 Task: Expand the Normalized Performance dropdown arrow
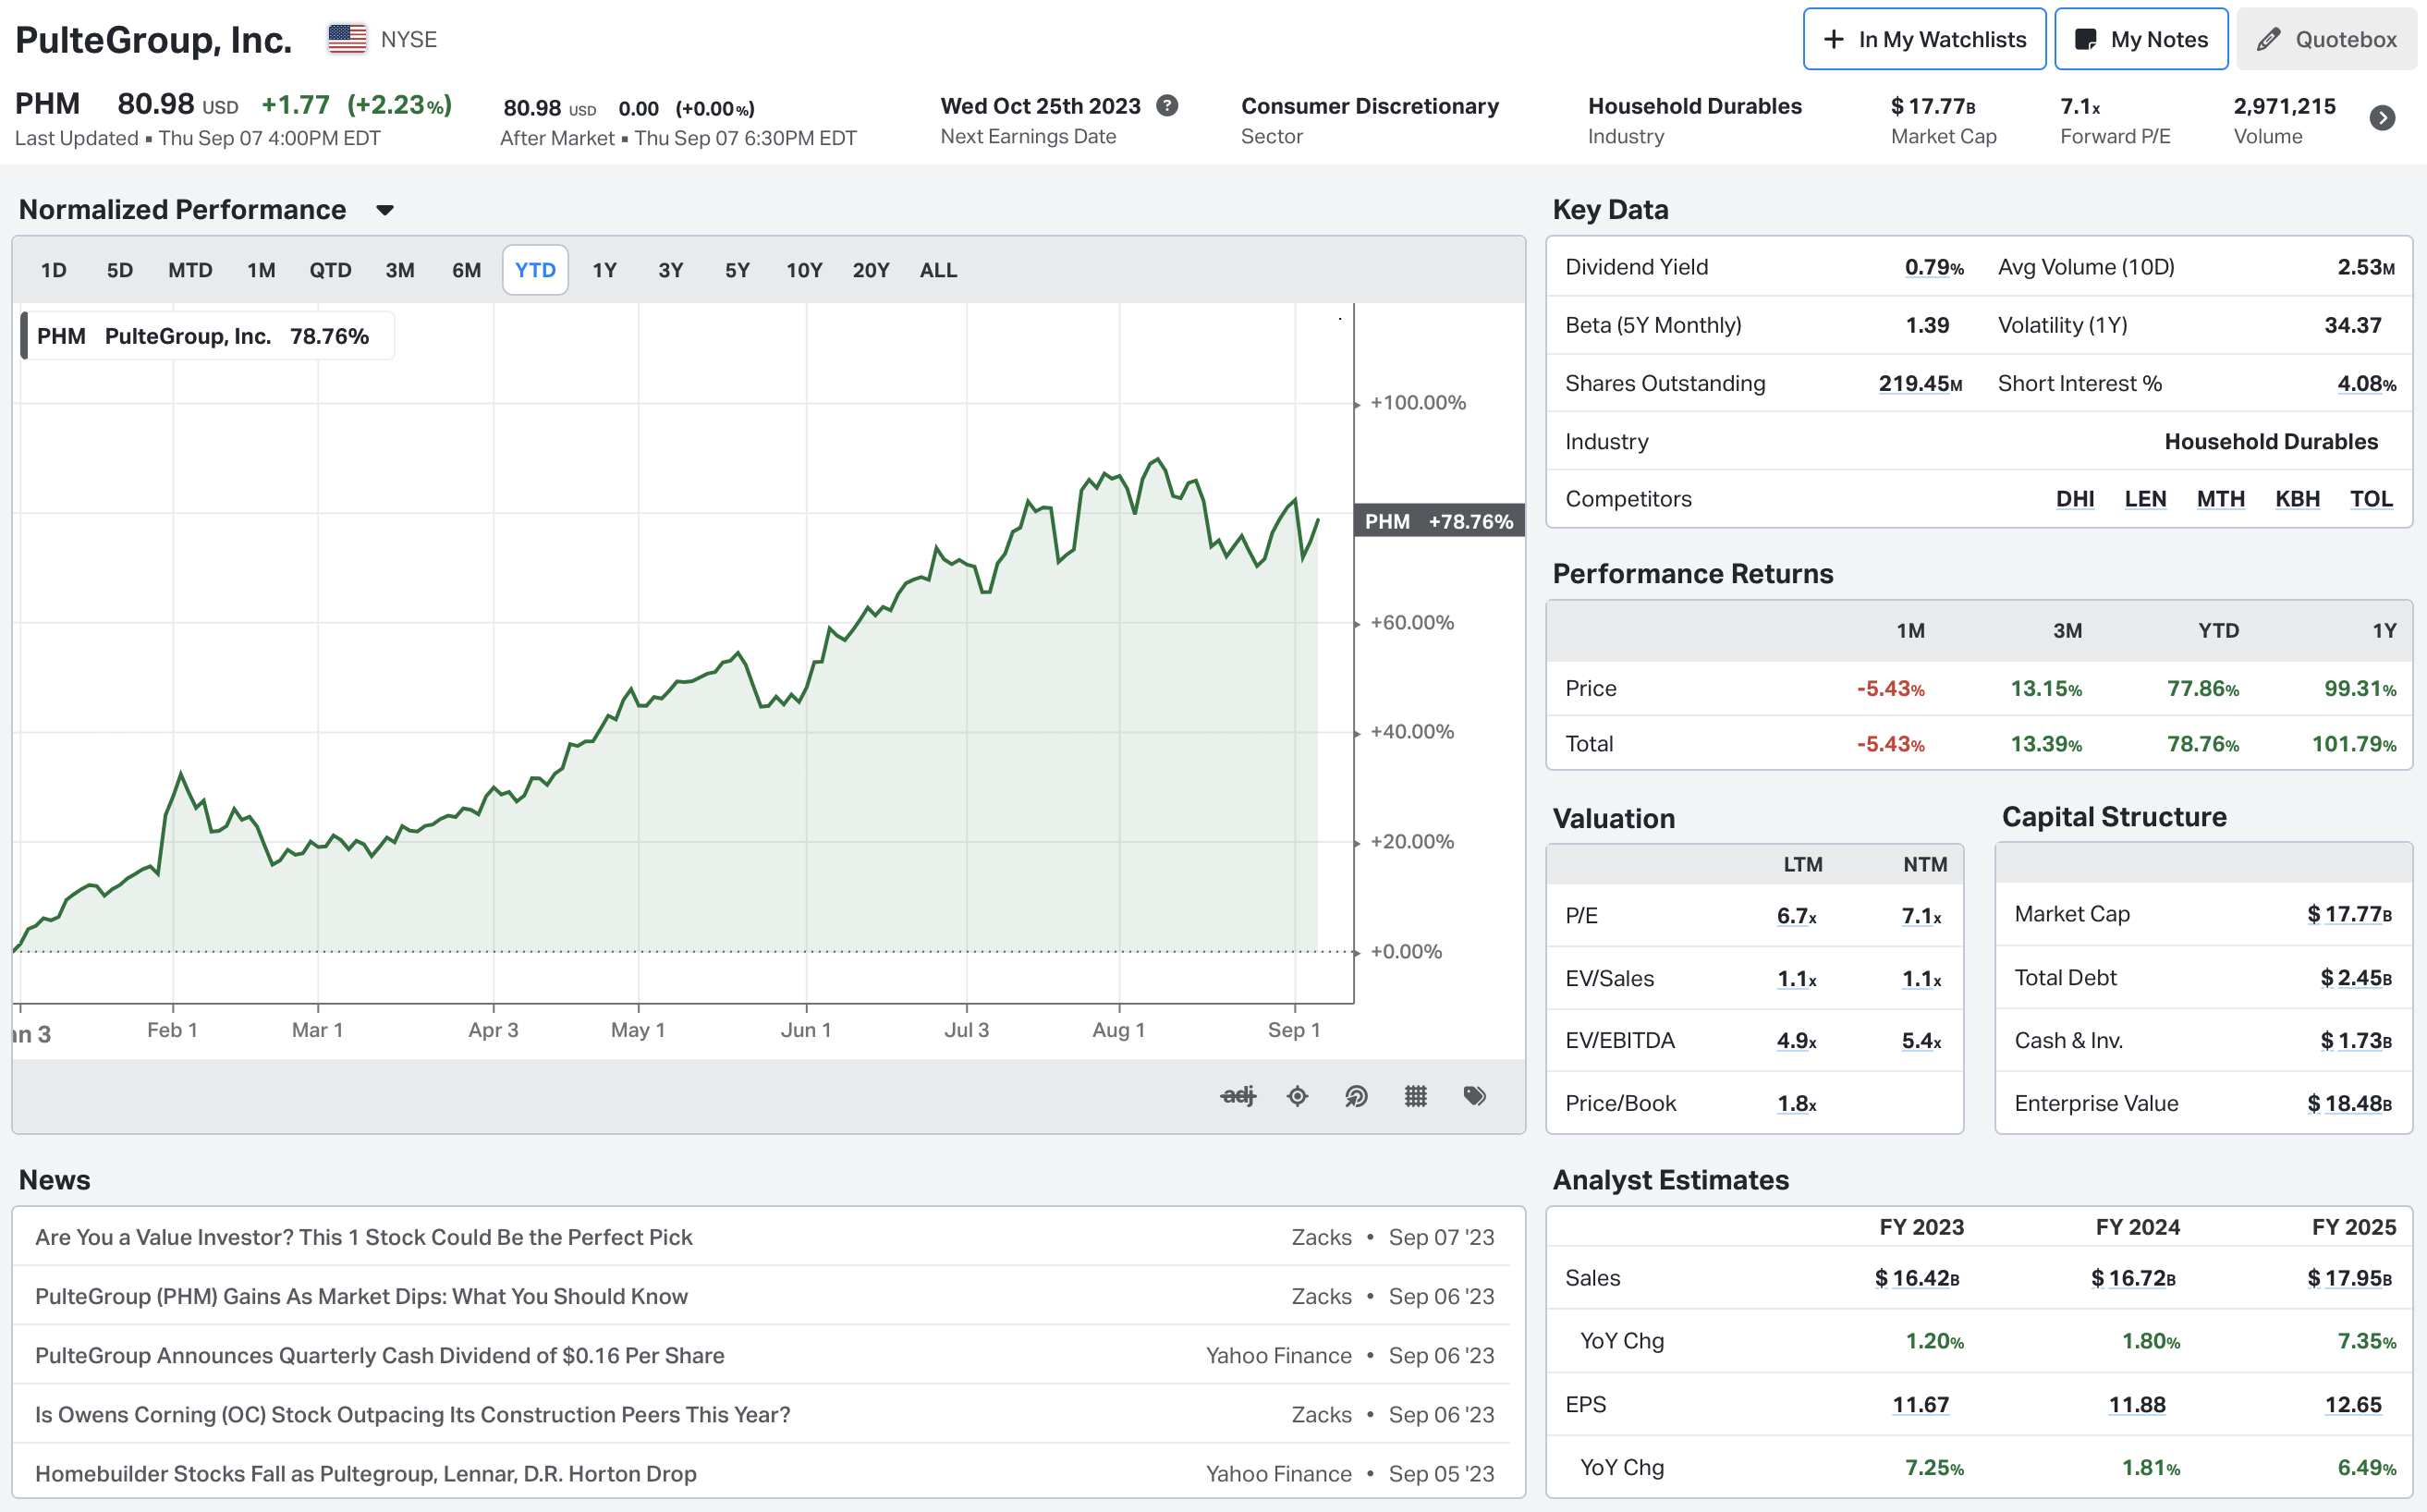pos(385,210)
